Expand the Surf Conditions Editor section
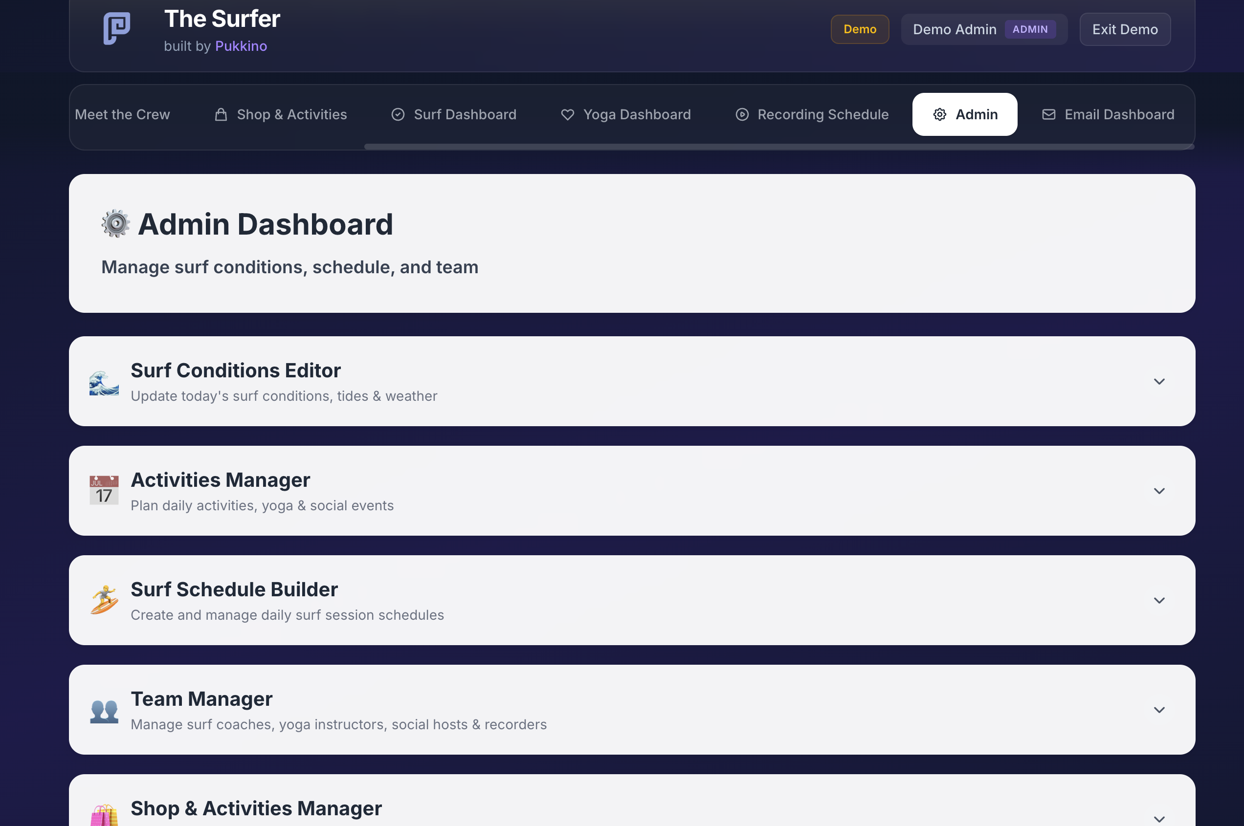The height and width of the screenshot is (826, 1244). [x=1159, y=381]
